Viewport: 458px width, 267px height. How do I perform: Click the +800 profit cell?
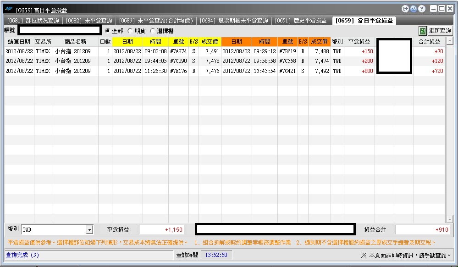[x=359, y=71]
